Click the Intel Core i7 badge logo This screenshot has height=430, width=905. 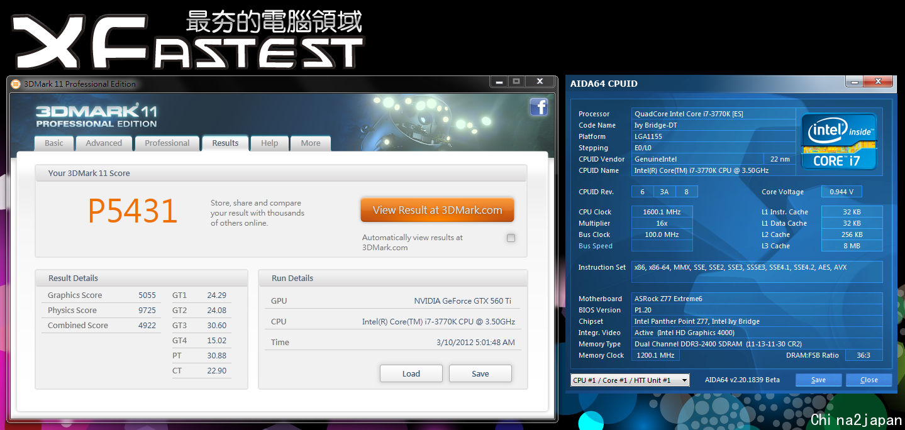[x=839, y=141]
